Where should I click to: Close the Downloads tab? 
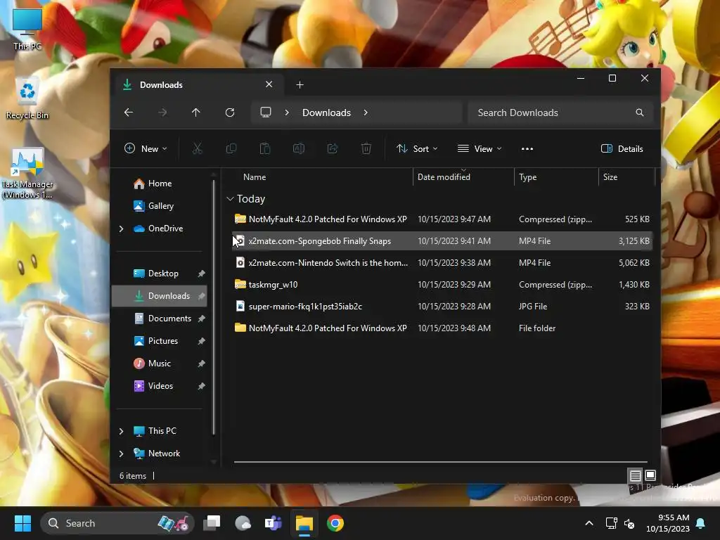(x=269, y=84)
